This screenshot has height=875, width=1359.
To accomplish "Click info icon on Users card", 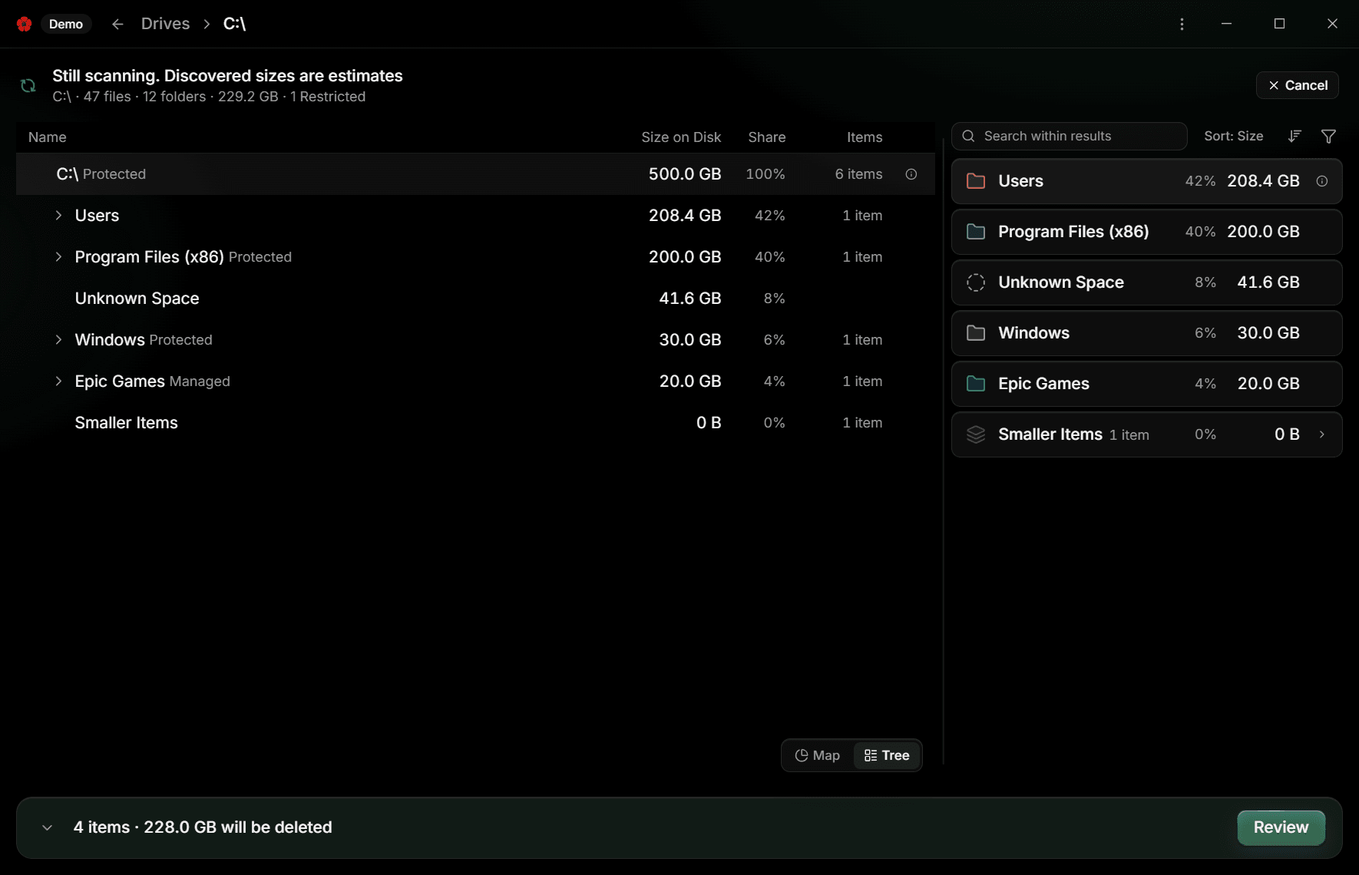I will coord(1322,181).
